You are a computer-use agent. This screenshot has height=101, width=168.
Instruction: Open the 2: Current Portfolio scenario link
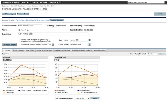[x=30, y=20]
